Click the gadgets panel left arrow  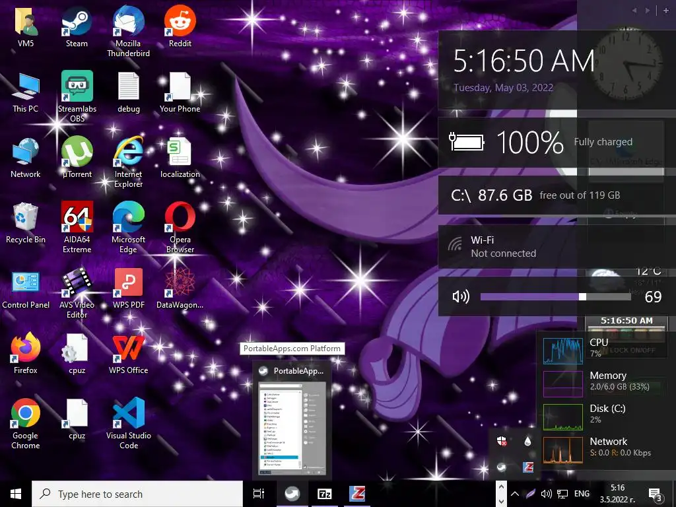click(x=634, y=11)
